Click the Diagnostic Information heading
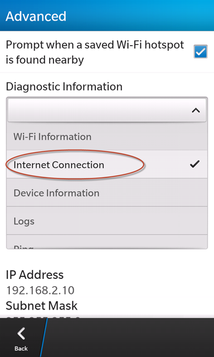214x357 pixels. 64,86
